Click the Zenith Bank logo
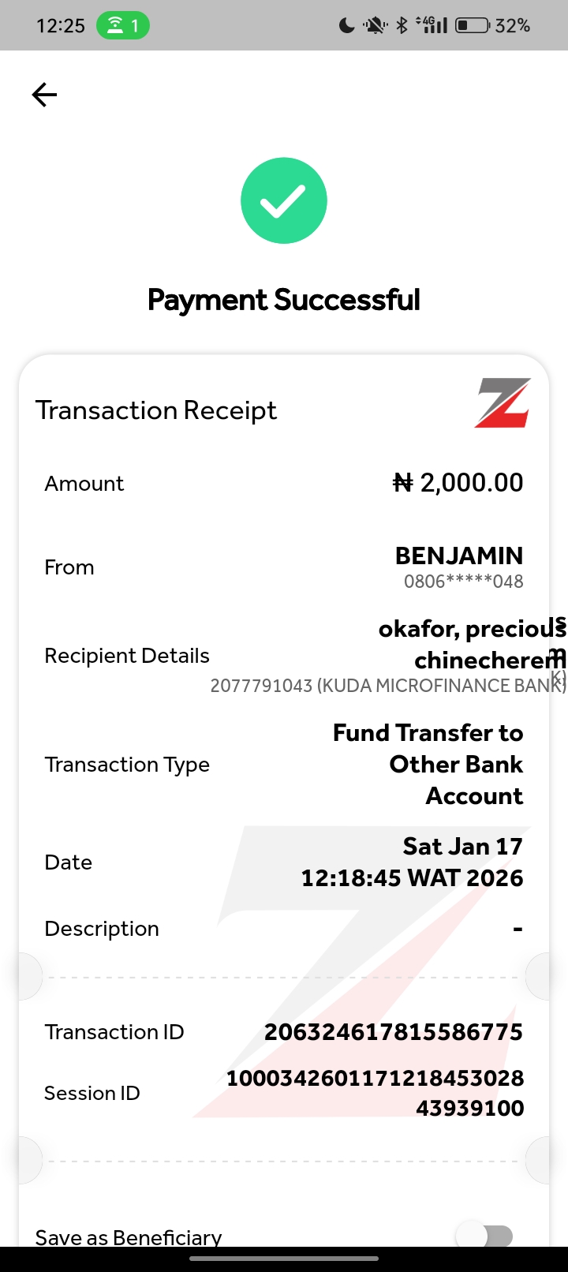 [x=502, y=403]
